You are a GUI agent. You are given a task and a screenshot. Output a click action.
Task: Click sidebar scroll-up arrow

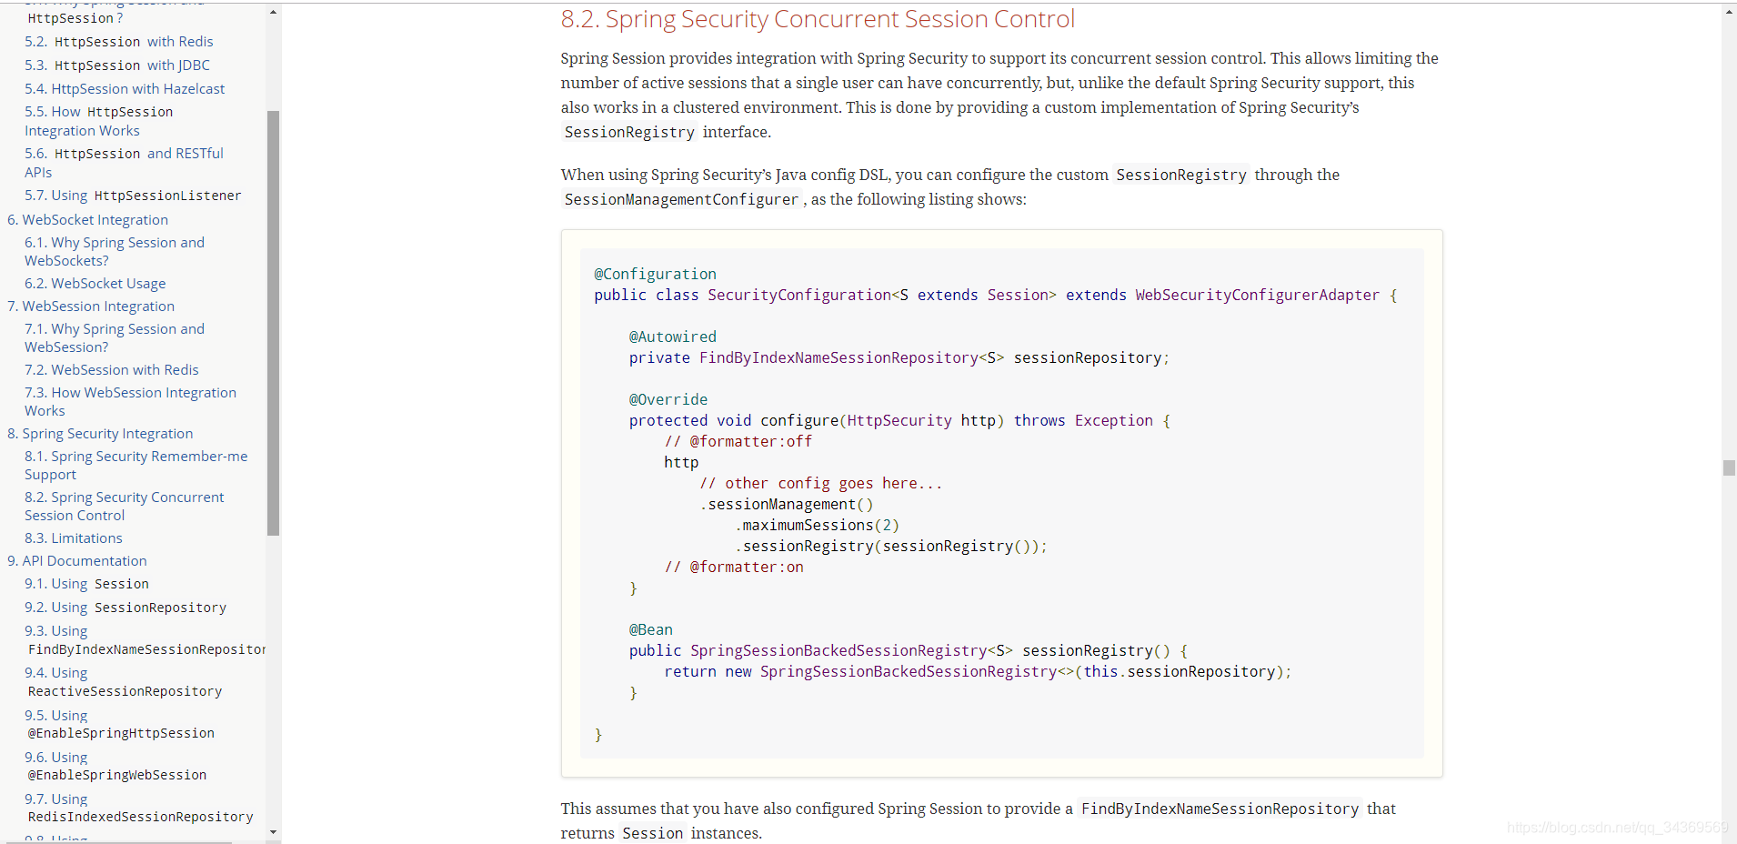coord(273,13)
